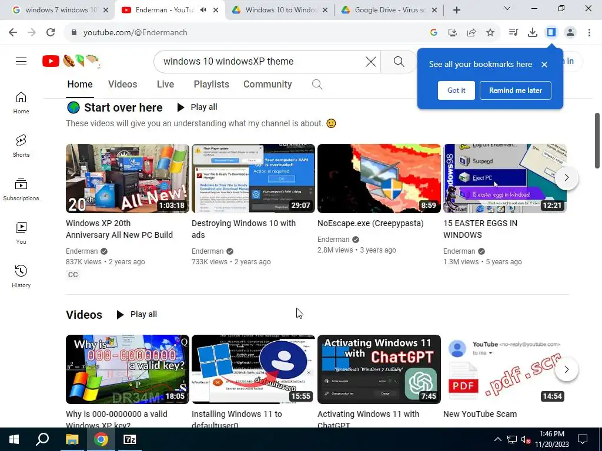Go back with the browser back arrow

[x=13, y=33]
